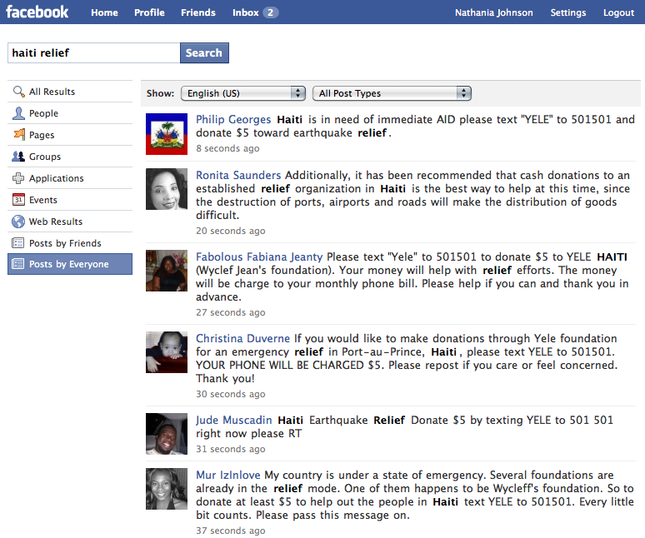Click the '20 seconds ago' timestamp
645x538 pixels.
click(x=230, y=231)
